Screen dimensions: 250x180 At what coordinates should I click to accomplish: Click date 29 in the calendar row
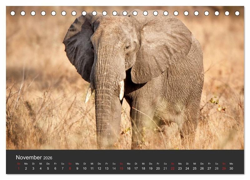tap(224, 168)
